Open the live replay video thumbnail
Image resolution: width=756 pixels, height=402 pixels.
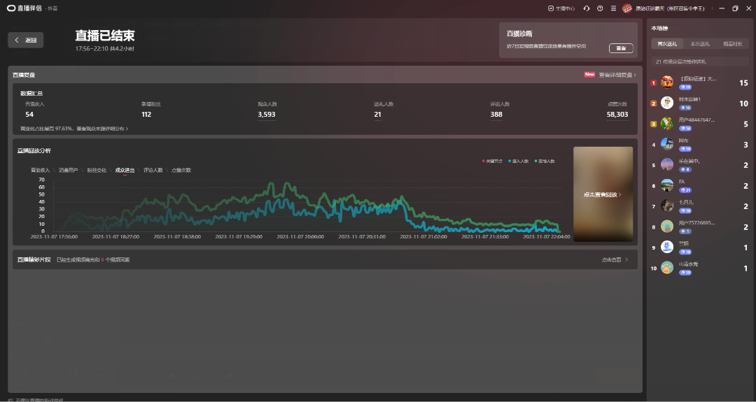tap(602, 194)
